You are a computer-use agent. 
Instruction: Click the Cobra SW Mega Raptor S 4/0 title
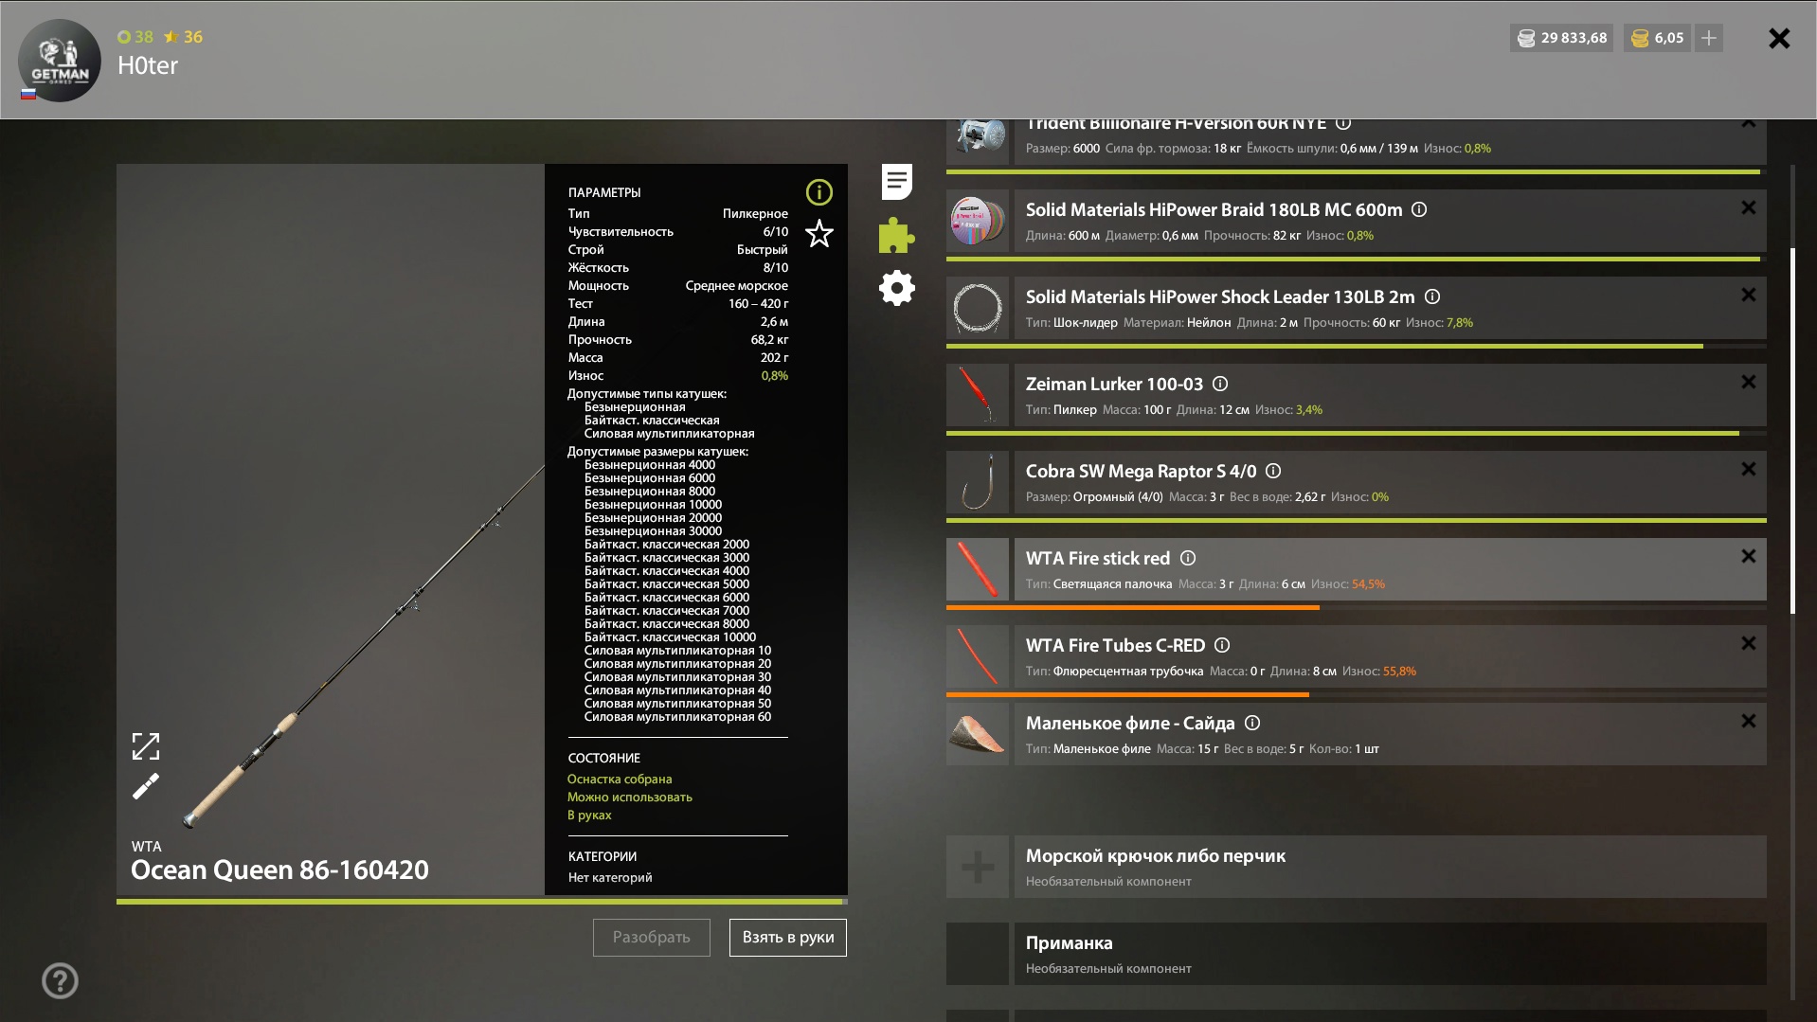click(x=1142, y=471)
